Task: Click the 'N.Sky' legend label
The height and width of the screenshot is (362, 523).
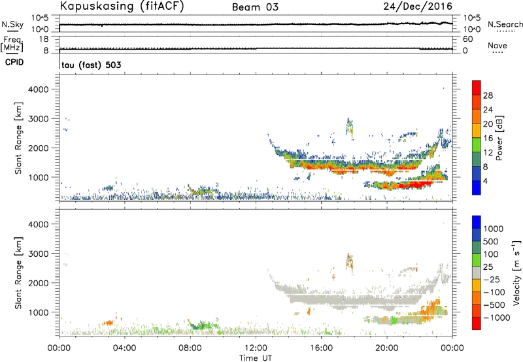Action: point(12,24)
